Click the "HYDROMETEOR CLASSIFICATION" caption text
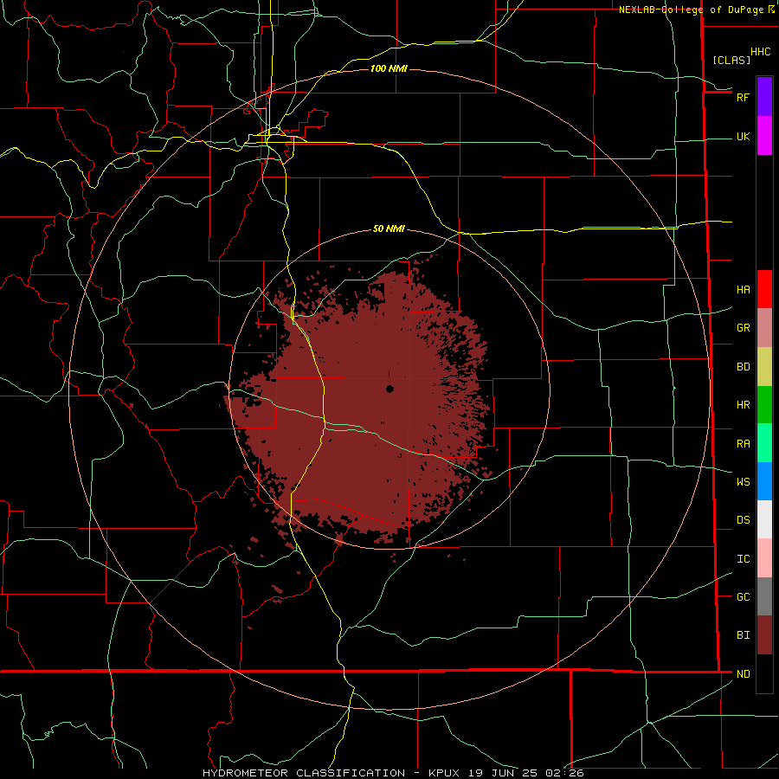 pyautogui.click(x=304, y=773)
